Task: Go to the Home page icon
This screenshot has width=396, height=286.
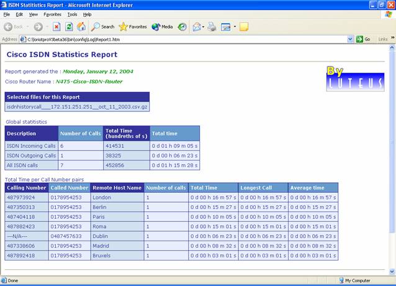Action: [x=81, y=27]
